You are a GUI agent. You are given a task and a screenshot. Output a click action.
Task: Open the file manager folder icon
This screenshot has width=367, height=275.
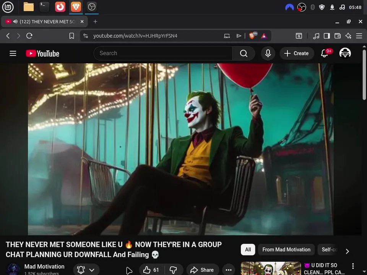29,7
